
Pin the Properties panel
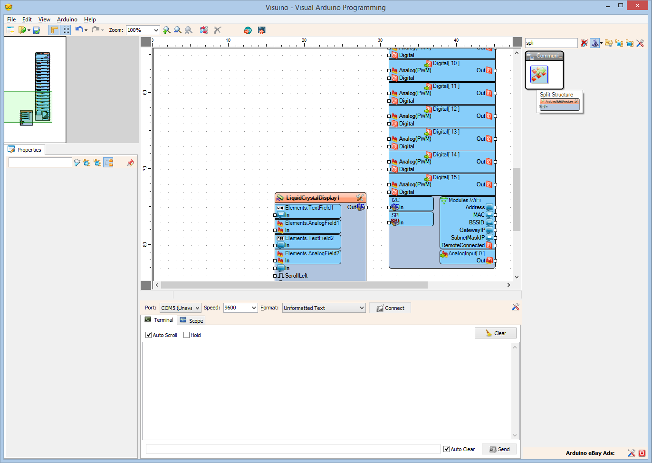click(x=130, y=163)
